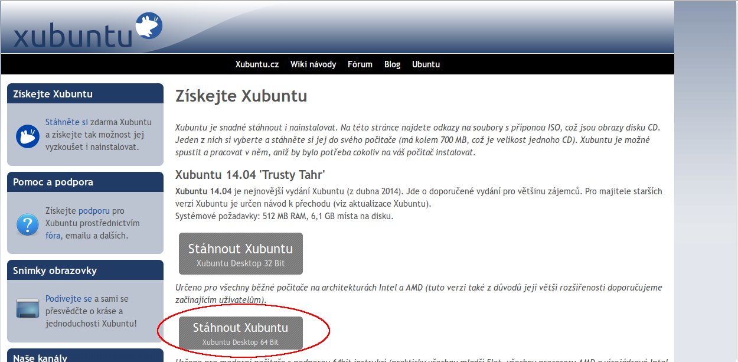Select Ubuntu in the black navigation bar
Viewport: 738px width, 362px height.
426,64
